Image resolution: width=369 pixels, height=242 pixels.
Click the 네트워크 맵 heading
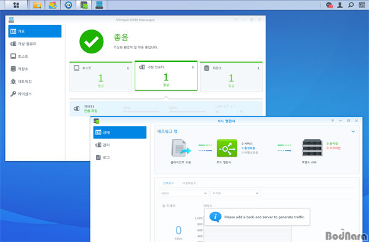tap(167, 131)
